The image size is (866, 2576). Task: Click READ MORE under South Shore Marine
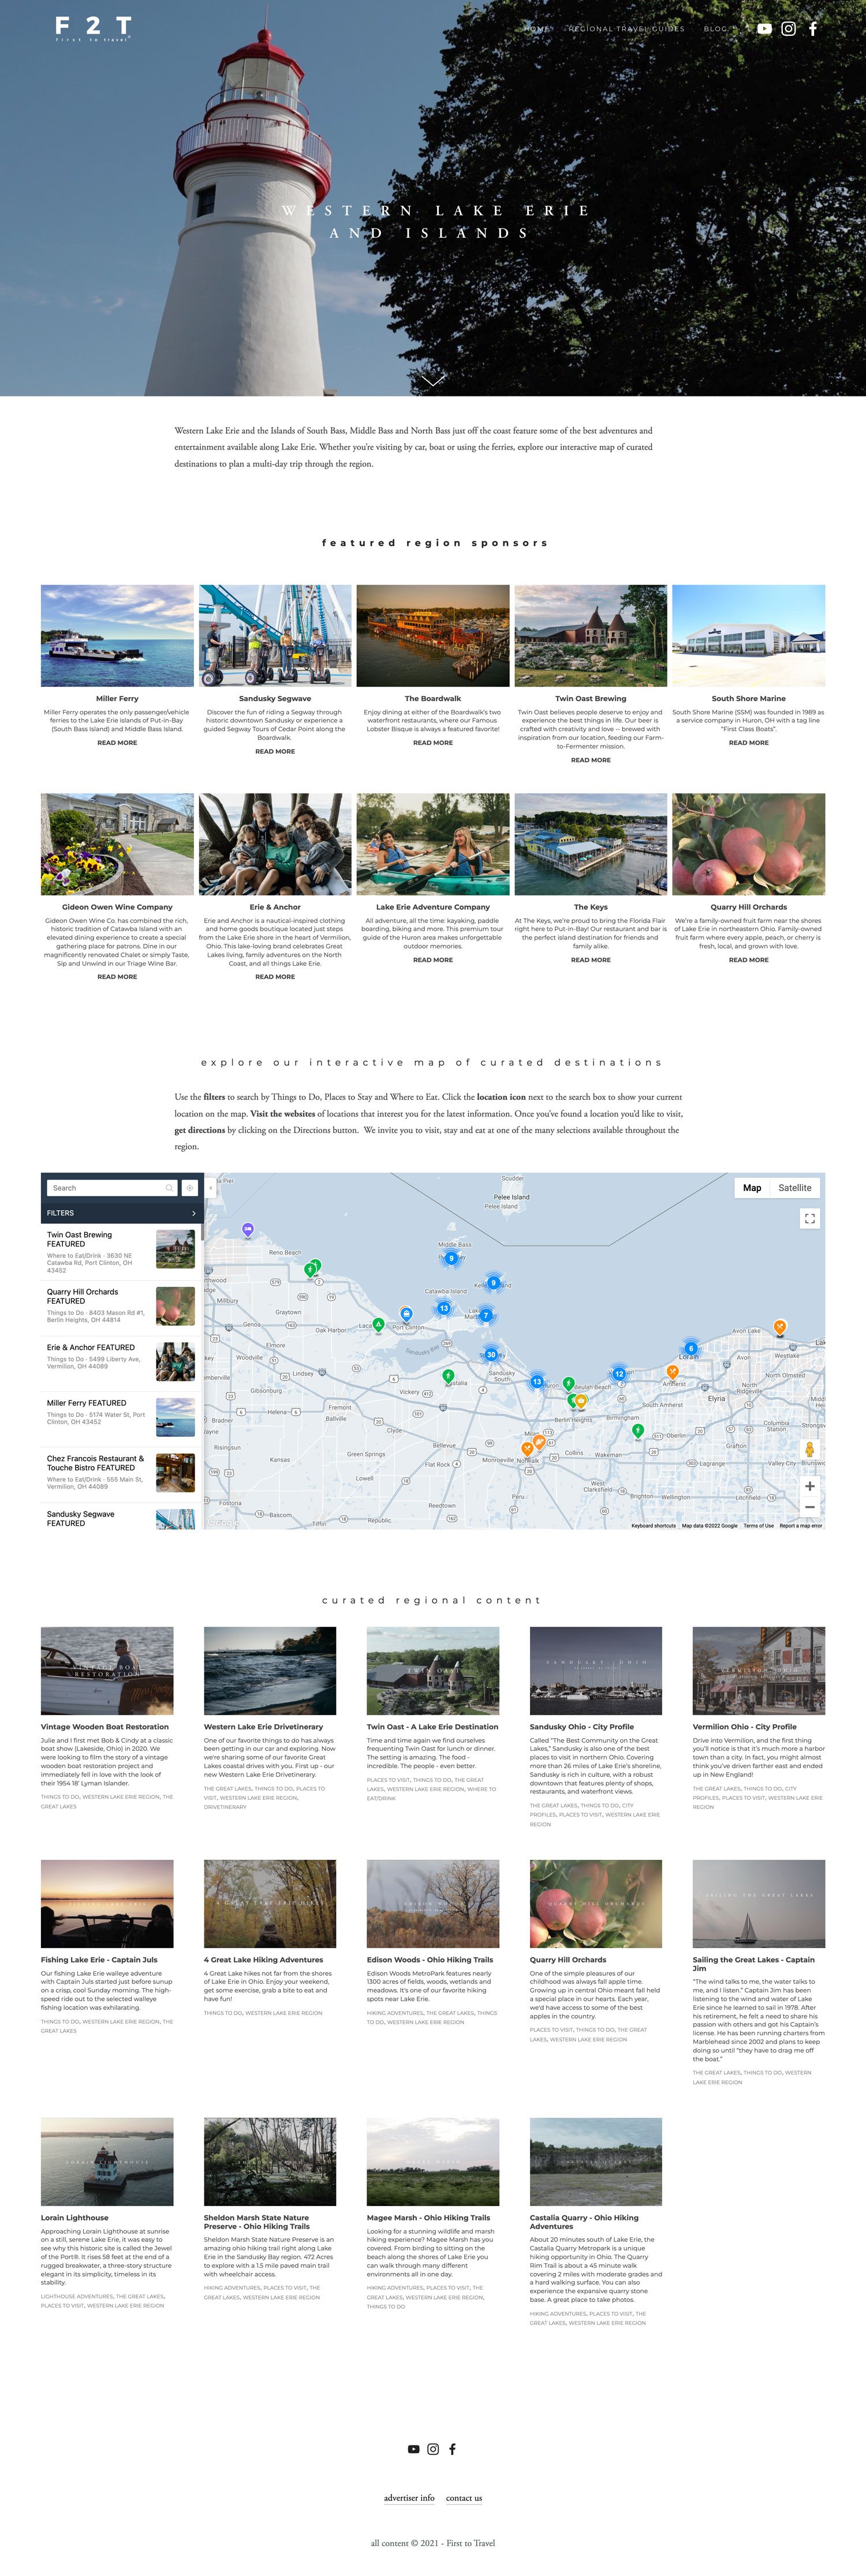pyautogui.click(x=749, y=743)
